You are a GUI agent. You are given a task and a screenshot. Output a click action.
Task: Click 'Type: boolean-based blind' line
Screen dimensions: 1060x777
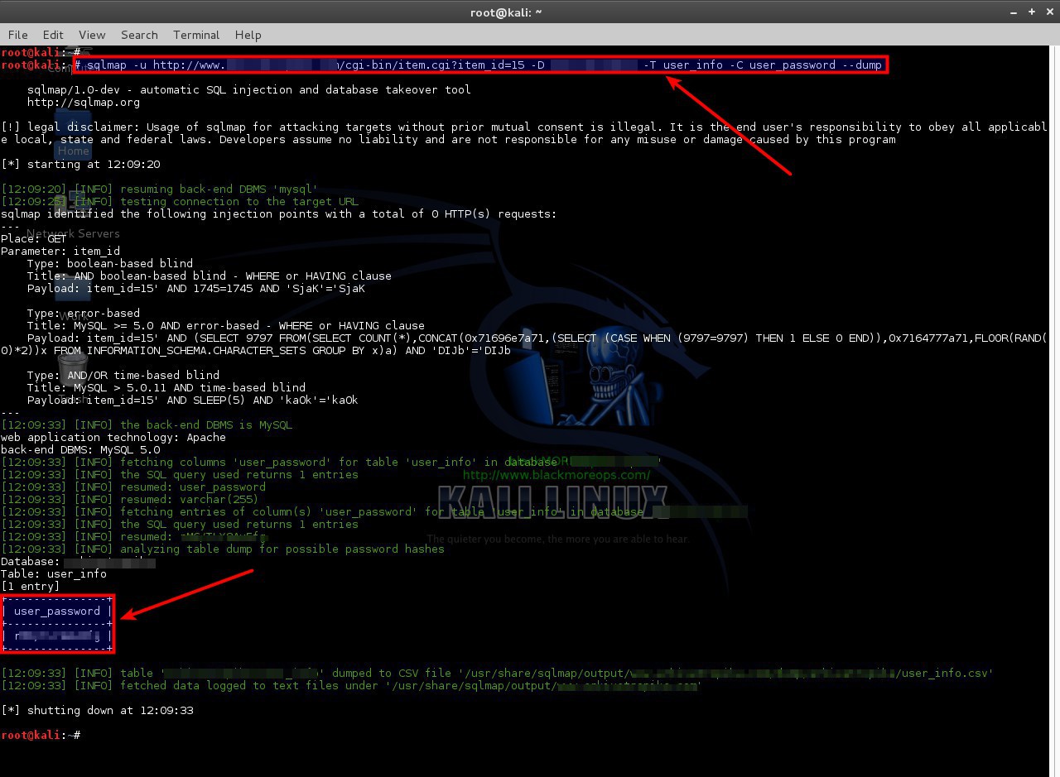[110, 263]
